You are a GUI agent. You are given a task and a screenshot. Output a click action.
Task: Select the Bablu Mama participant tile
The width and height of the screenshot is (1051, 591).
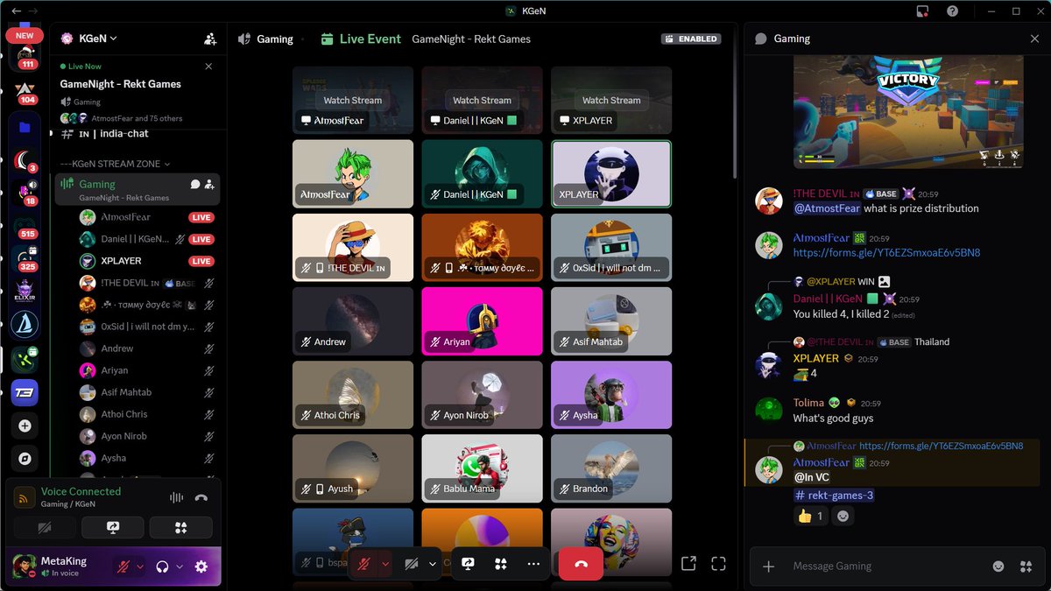coord(482,468)
